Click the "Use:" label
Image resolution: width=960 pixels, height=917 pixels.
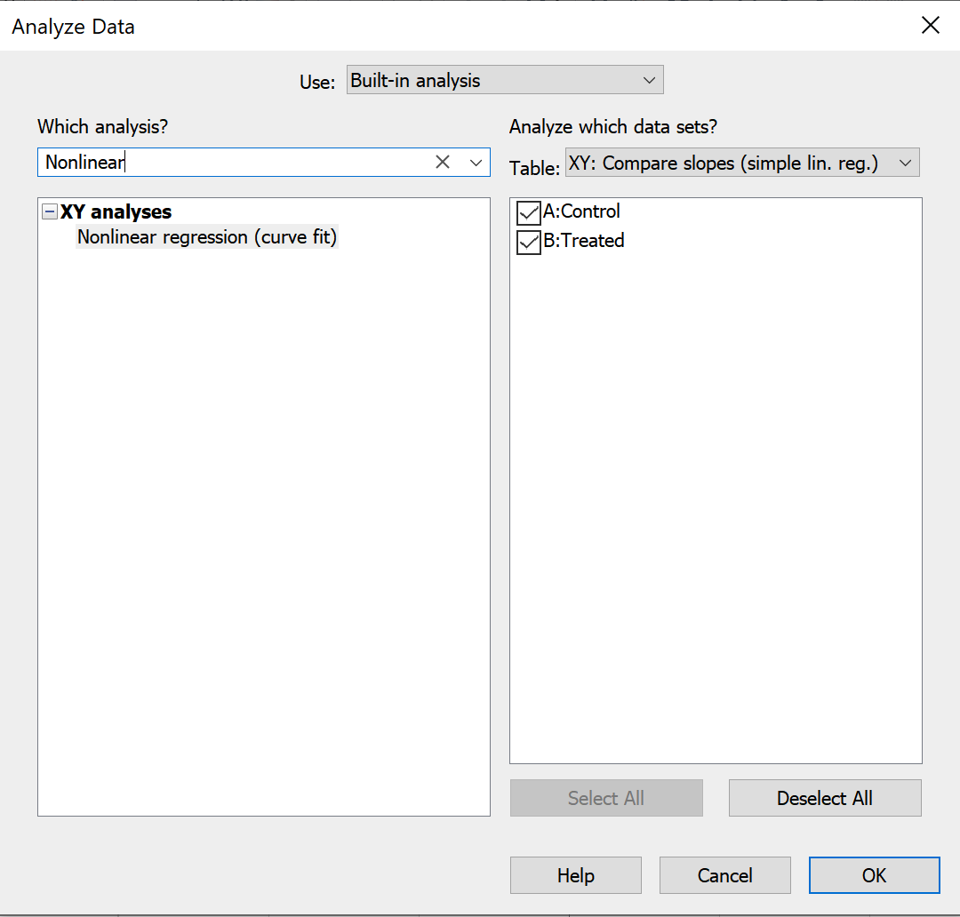click(317, 82)
